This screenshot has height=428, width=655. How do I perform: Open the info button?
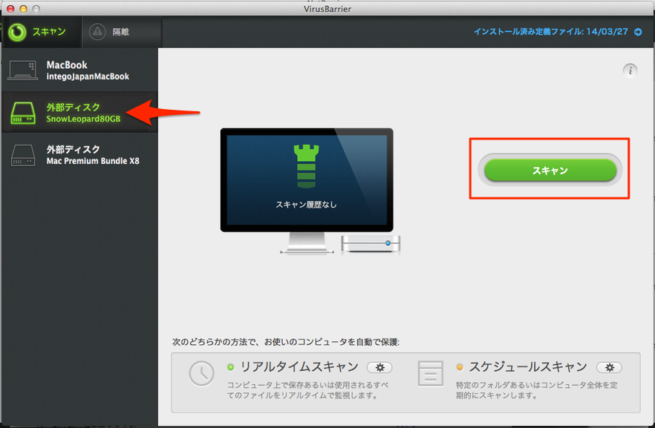point(630,70)
